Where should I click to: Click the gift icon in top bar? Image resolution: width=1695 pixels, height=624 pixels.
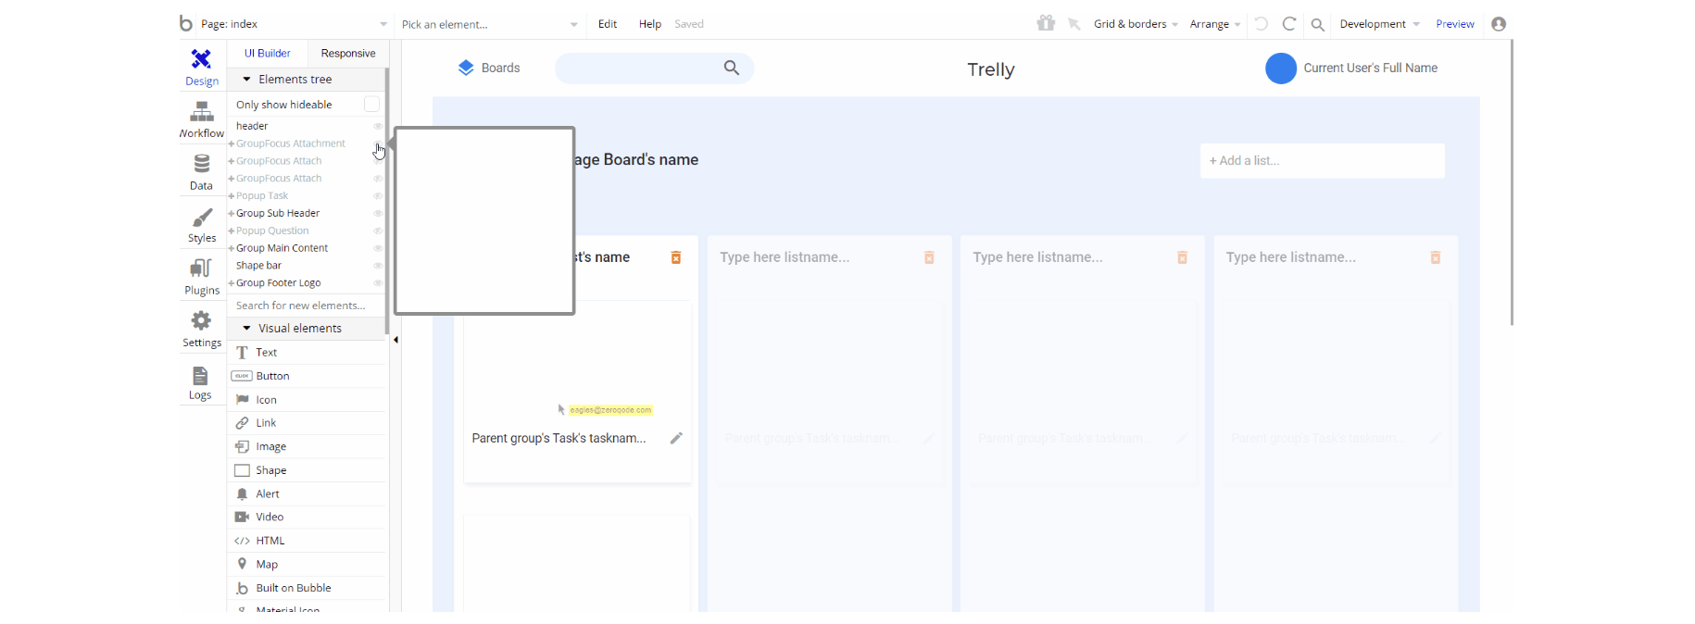tap(1046, 23)
